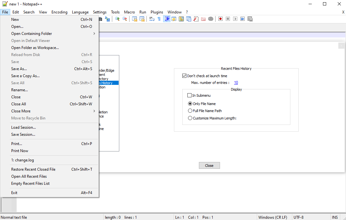The width and height of the screenshot is (346, 220).
Task: Click length : 0 in status bar
Action: tap(113, 217)
